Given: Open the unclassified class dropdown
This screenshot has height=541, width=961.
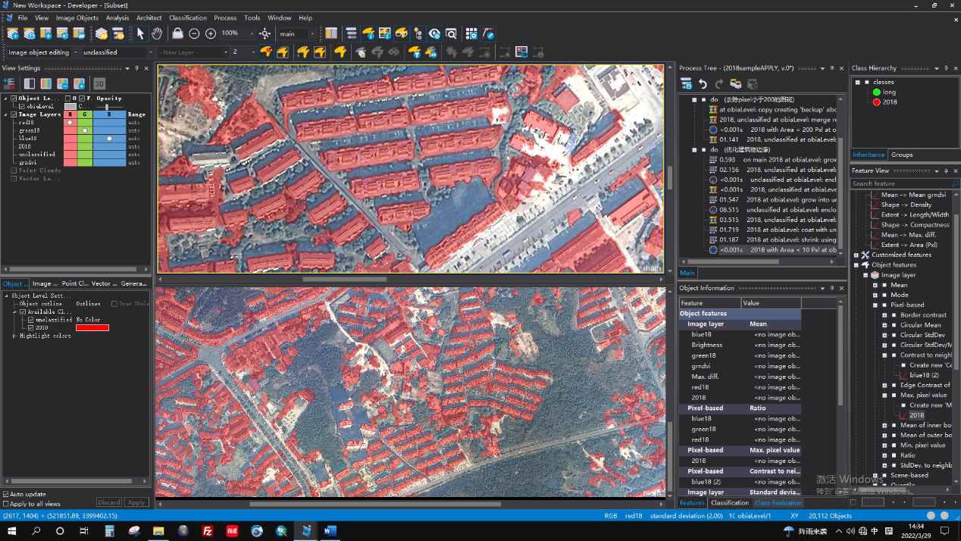Looking at the screenshot, I should (149, 52).
